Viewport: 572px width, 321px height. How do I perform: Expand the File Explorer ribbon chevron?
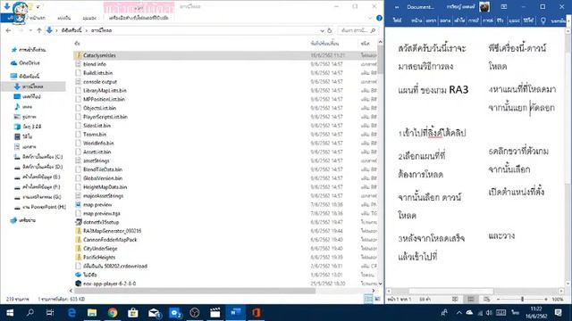pos(370,18)
